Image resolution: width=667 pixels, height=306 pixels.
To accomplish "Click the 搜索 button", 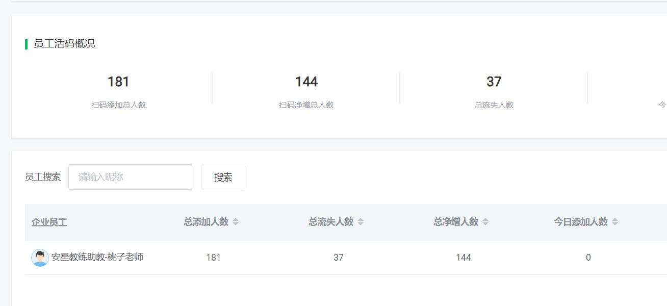I will (223, 177).
